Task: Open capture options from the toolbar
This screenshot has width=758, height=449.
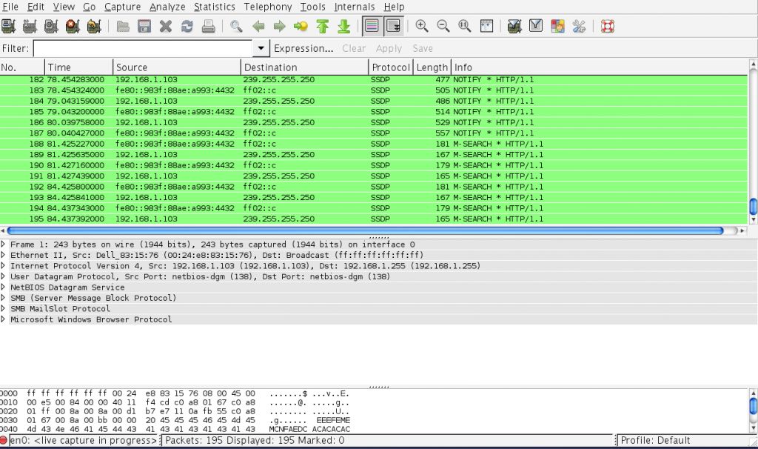Action: pos(30,26)
